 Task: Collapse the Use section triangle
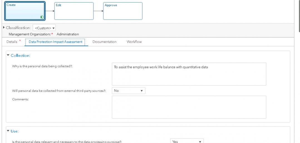tap(8, 131)
